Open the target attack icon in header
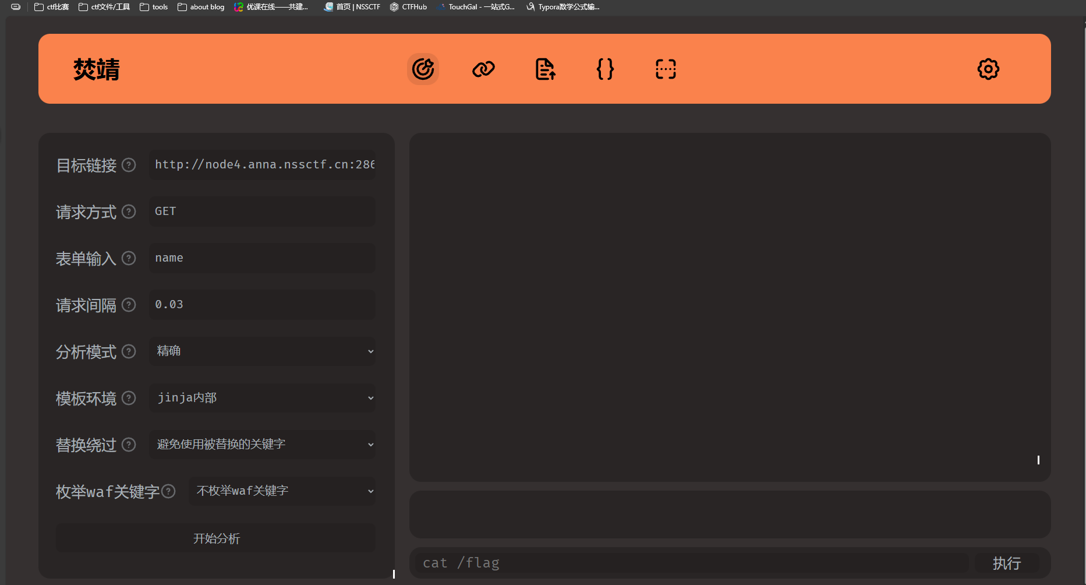 (x=423, y=69)
